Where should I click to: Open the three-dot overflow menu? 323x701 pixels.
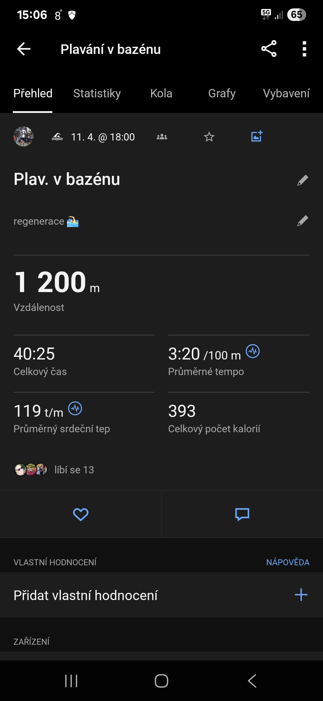(304, 49)
